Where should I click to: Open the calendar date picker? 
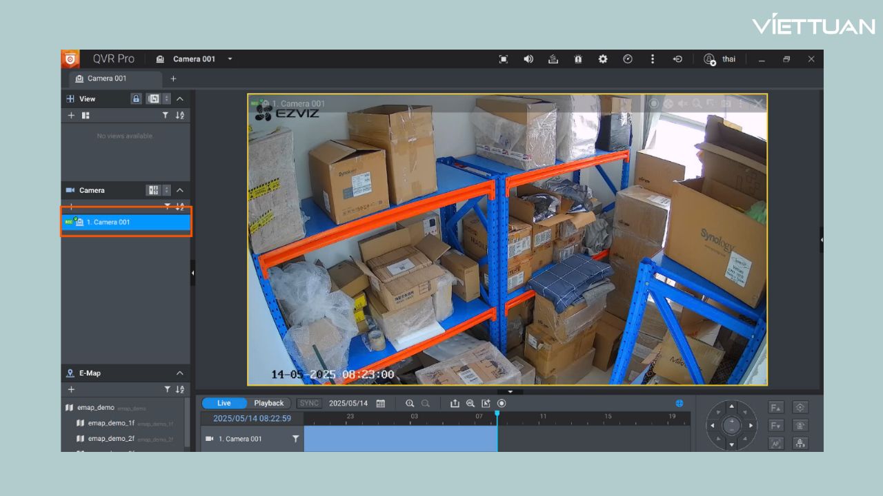tap(381, 403)
